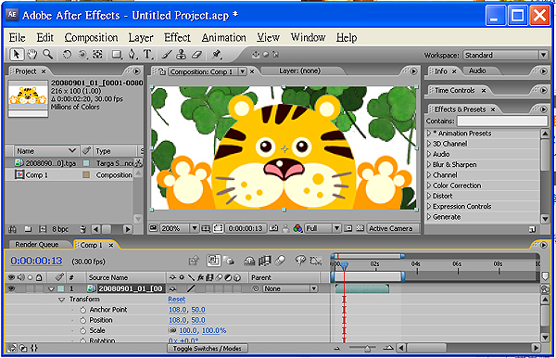
Task: Create a new composition from Project panel footer
Action: pyautogui.click(x=43, y=229)
